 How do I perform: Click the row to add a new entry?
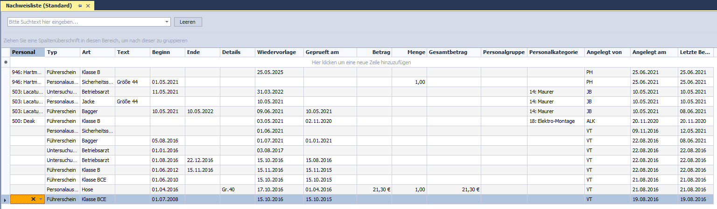click(362, 62)
